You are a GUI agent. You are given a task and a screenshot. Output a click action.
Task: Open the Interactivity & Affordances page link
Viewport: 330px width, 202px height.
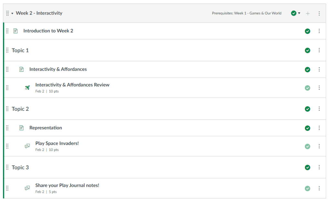[x=58, y=69]
